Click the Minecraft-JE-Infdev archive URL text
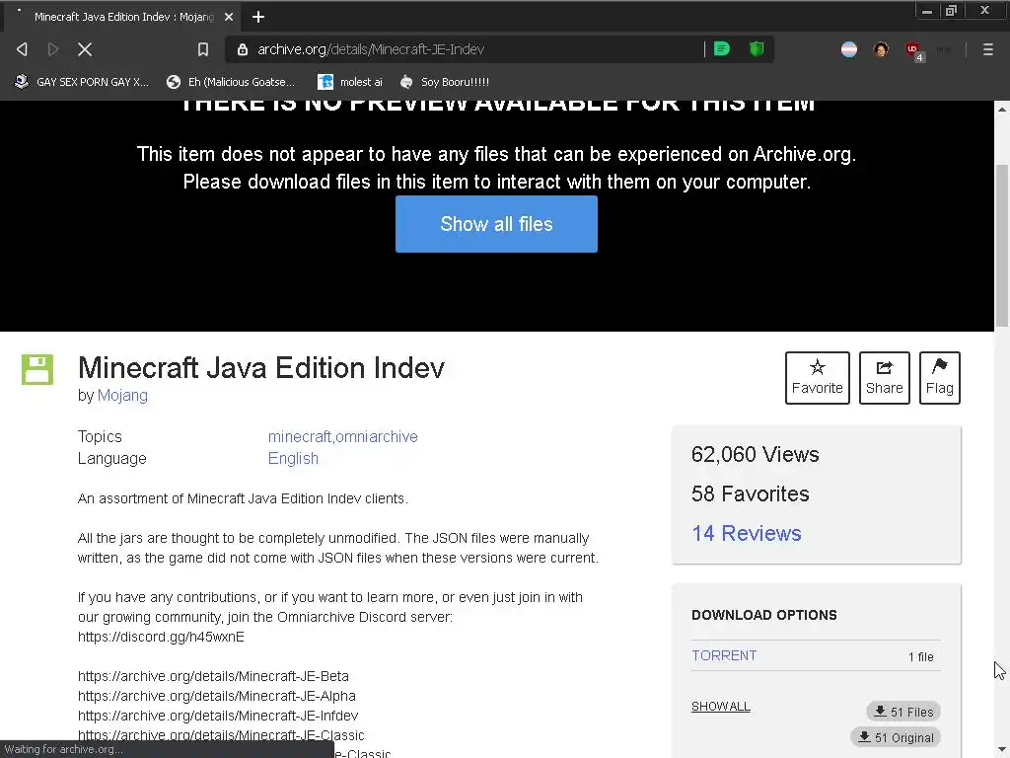The height and width of the screenshot is (758, 1010). [218, 716]
